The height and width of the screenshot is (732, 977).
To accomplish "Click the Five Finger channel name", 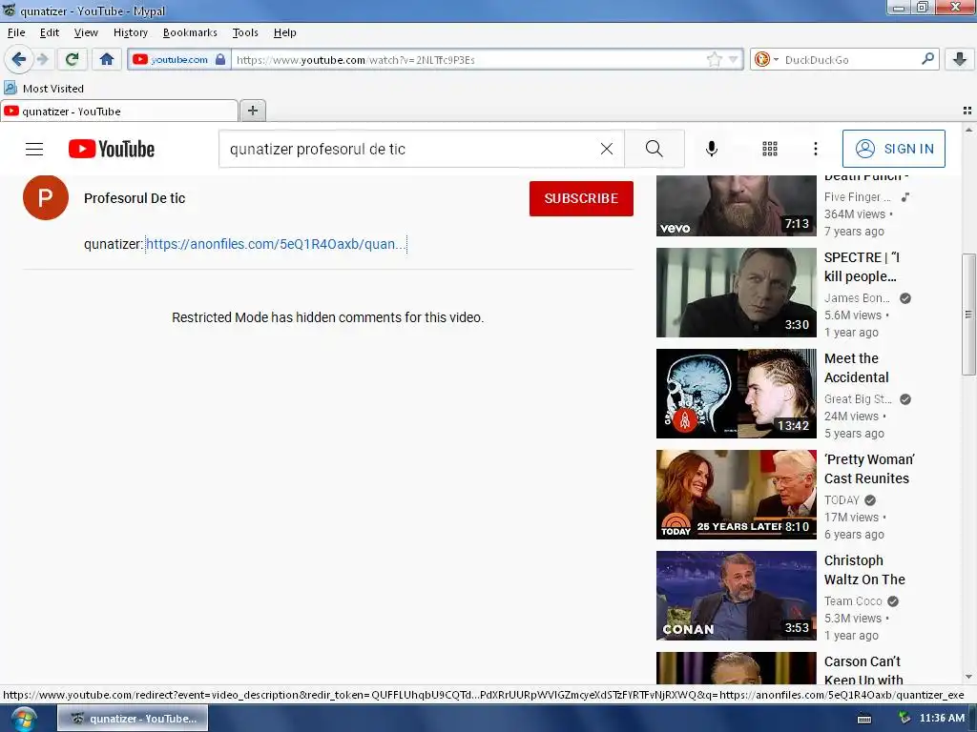I will (x=858, y=196).
